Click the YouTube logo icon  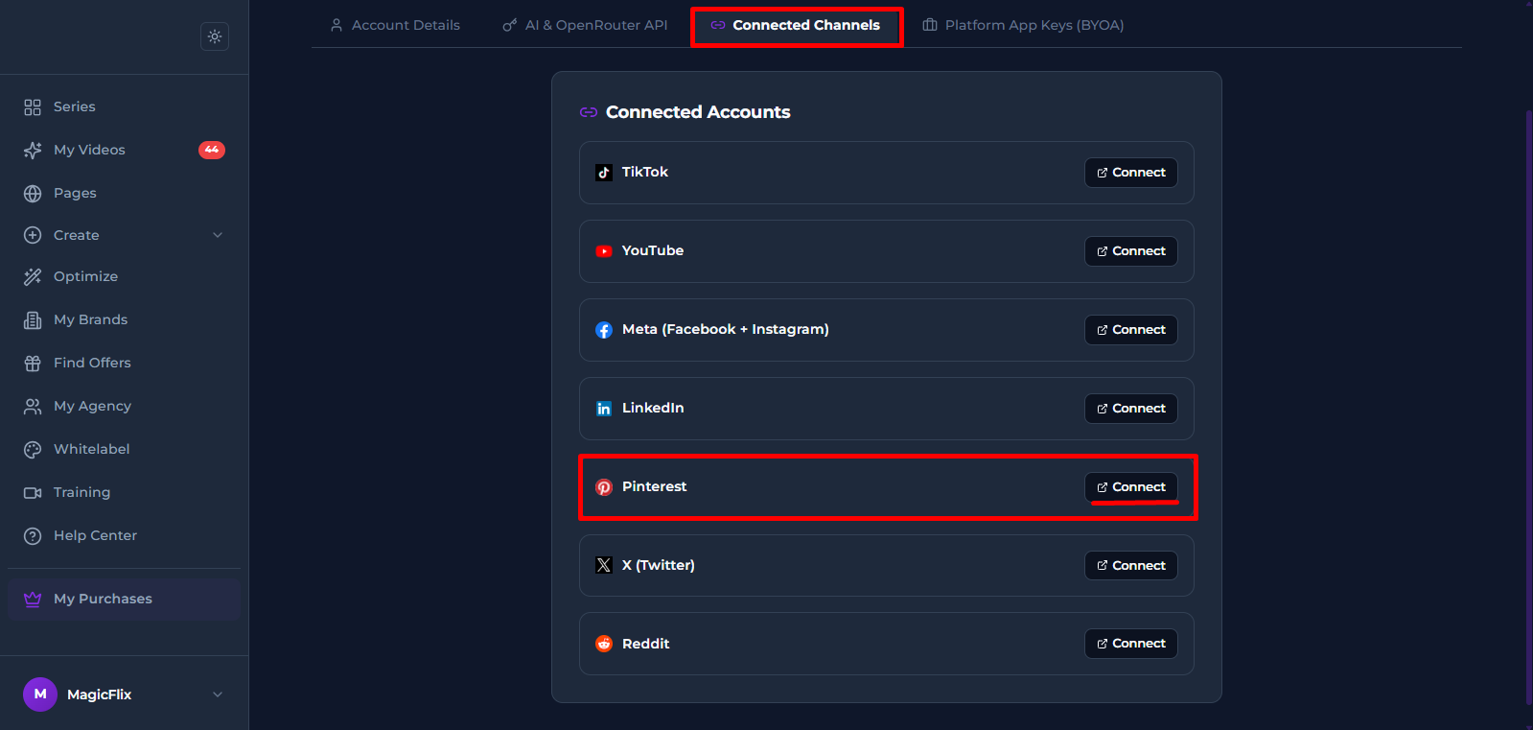[x=604, y=251]
